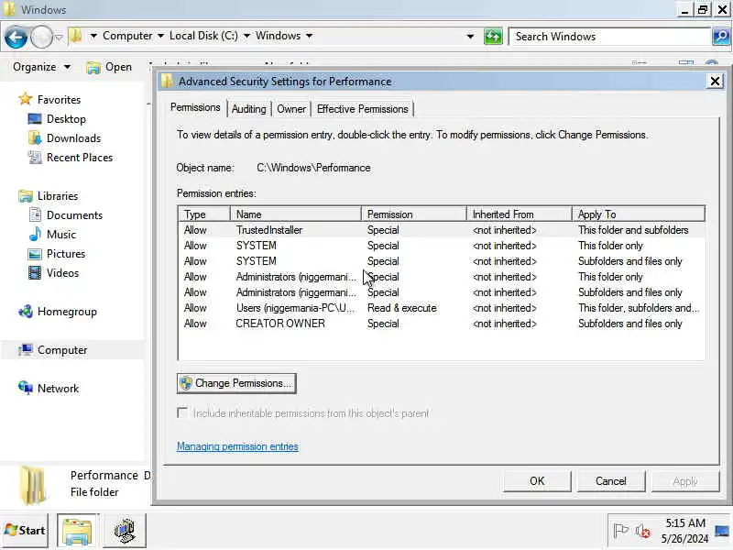The width and height of the screenshot is (733, 550).
Task: Sort entries by Type column header
Action: pos(204,214)
